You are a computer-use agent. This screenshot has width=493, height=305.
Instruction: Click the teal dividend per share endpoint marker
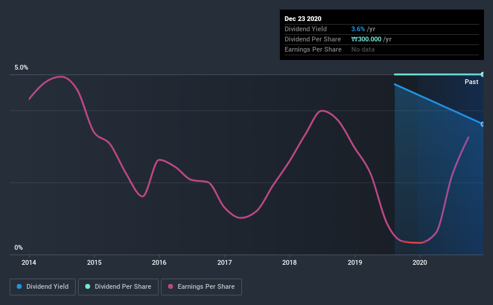pos(482,74)
